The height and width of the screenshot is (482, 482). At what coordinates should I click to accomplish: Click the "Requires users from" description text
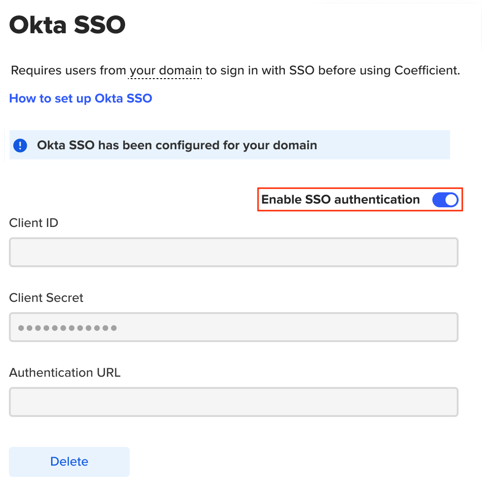pyautogui.click(x=68, y=70)
